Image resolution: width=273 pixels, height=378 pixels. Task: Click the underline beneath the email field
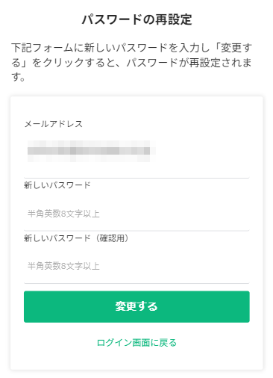pos(136,178)
